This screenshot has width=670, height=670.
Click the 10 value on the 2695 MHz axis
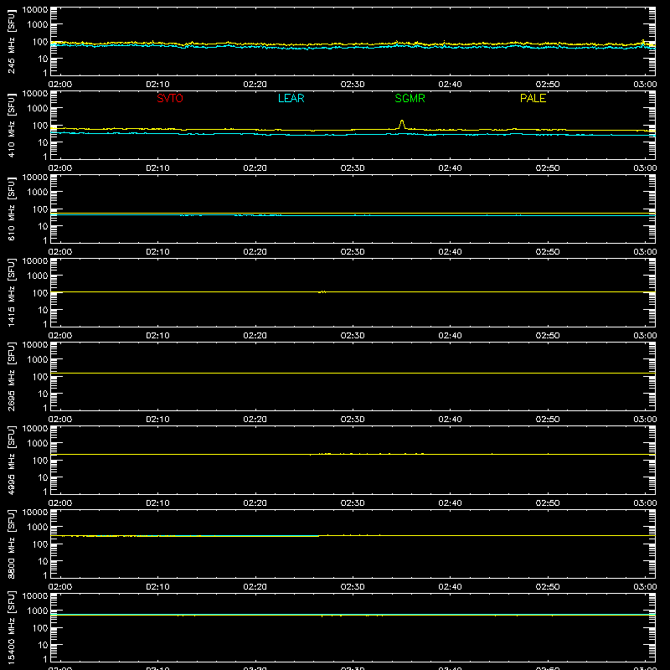click(x=43, y=394)
